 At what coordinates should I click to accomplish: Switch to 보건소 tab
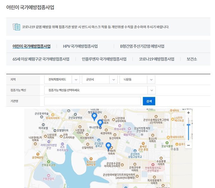[x=192, y=59]
